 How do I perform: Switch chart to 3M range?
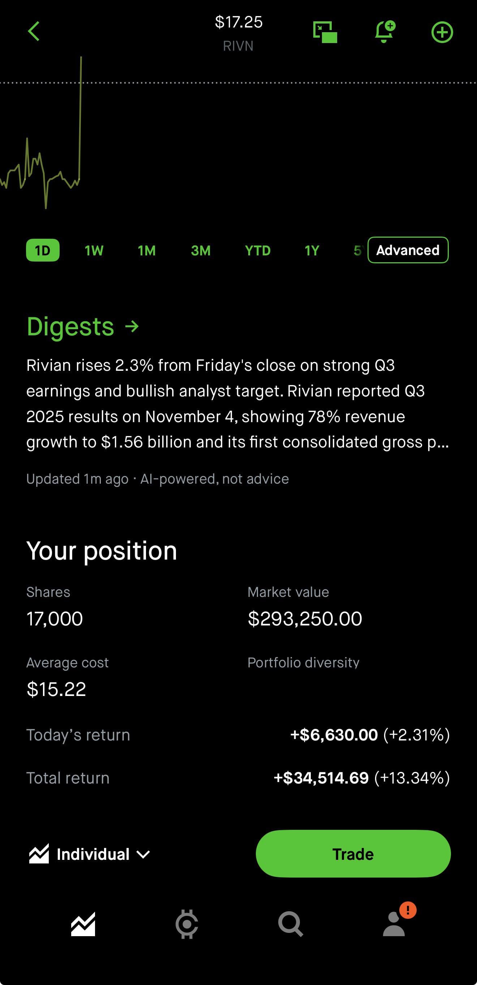coord(201,250)
